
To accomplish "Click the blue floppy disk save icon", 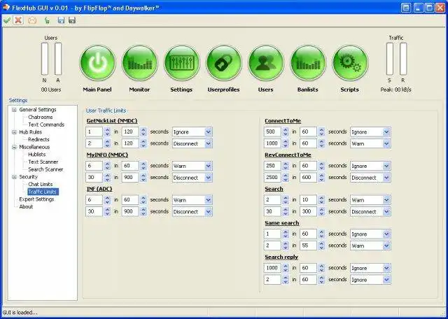I will click(61, 20).
